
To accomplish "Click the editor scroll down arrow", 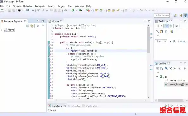I will point(148,97).
